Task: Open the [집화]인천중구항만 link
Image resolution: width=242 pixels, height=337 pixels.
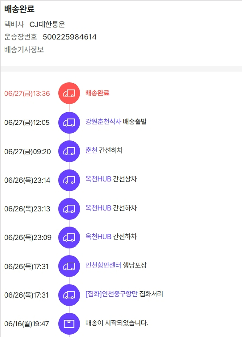Action: (x=112, y=294)
